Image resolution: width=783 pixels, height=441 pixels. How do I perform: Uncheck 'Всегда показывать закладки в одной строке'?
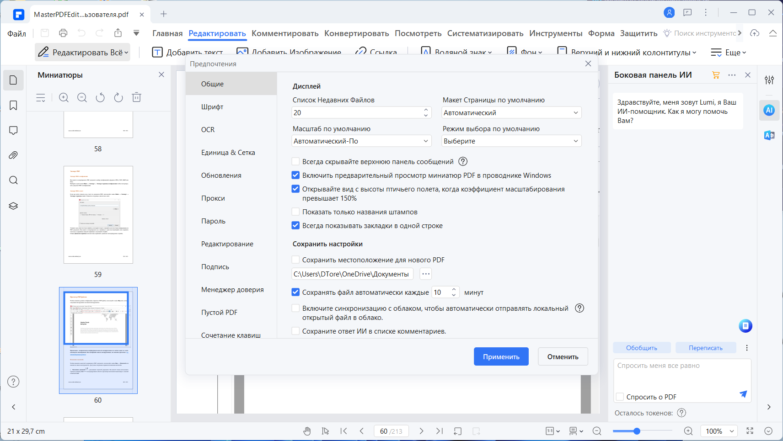[x=296, y=225]
